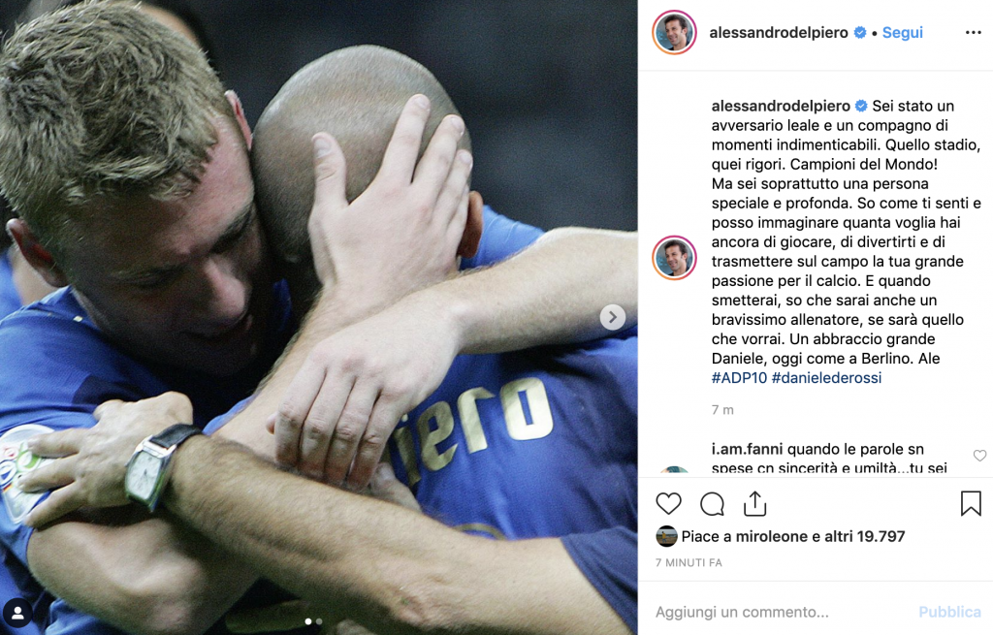This screenshot has width=993, height=635.
Task: Select the second carousel dot indicator
Action: (319, 621)
